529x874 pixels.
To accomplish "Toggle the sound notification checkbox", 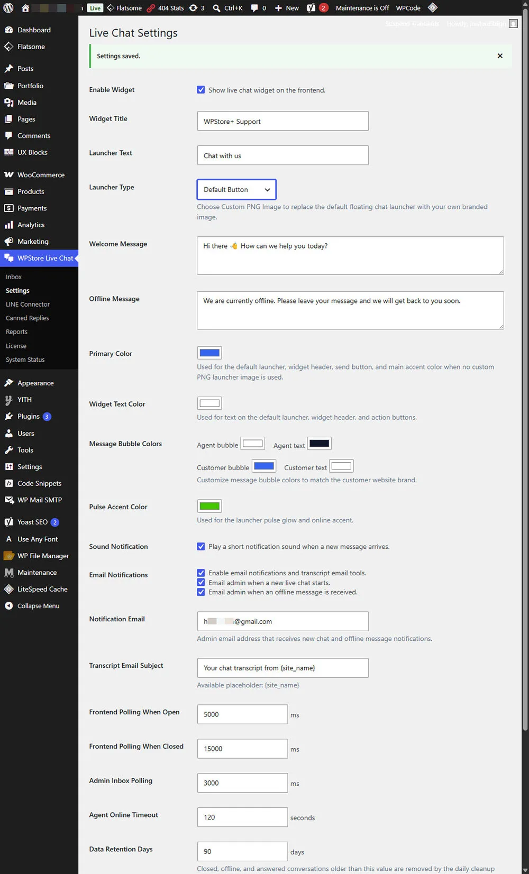I will click(201, 547).
